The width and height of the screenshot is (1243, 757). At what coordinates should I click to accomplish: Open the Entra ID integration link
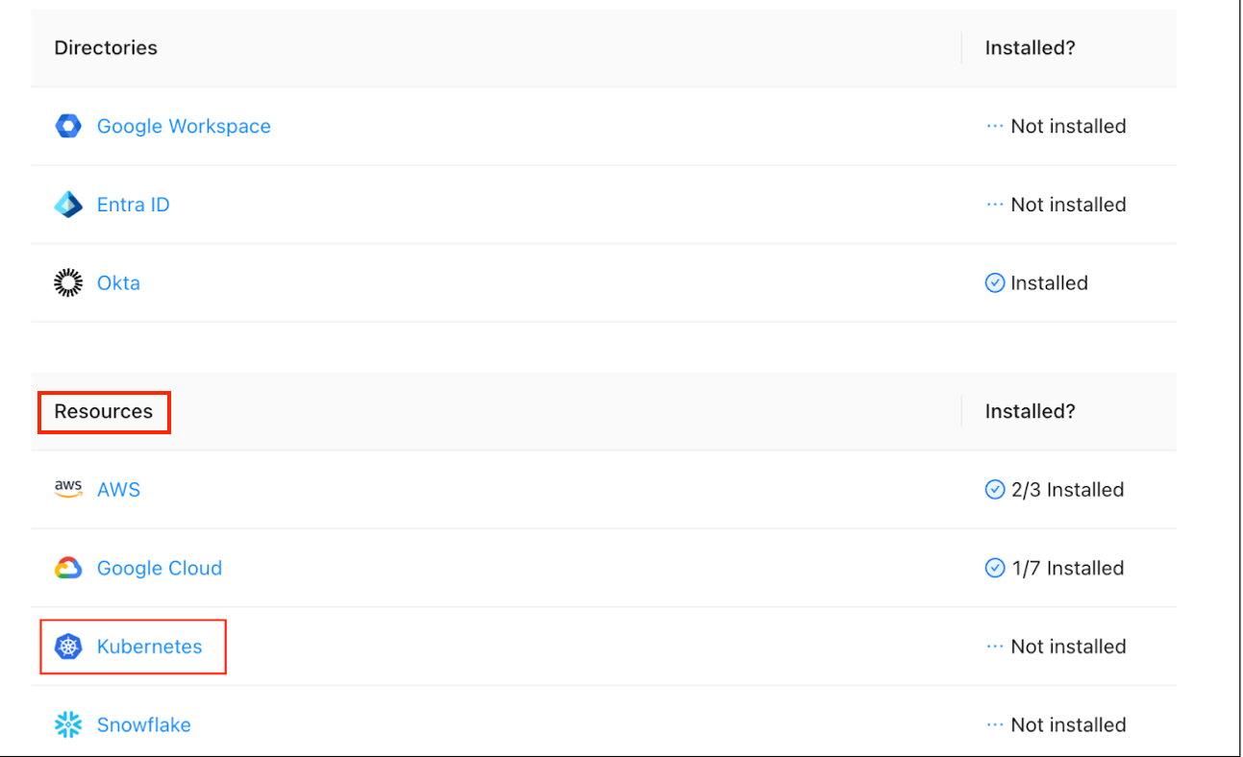[x=133, y=205]
